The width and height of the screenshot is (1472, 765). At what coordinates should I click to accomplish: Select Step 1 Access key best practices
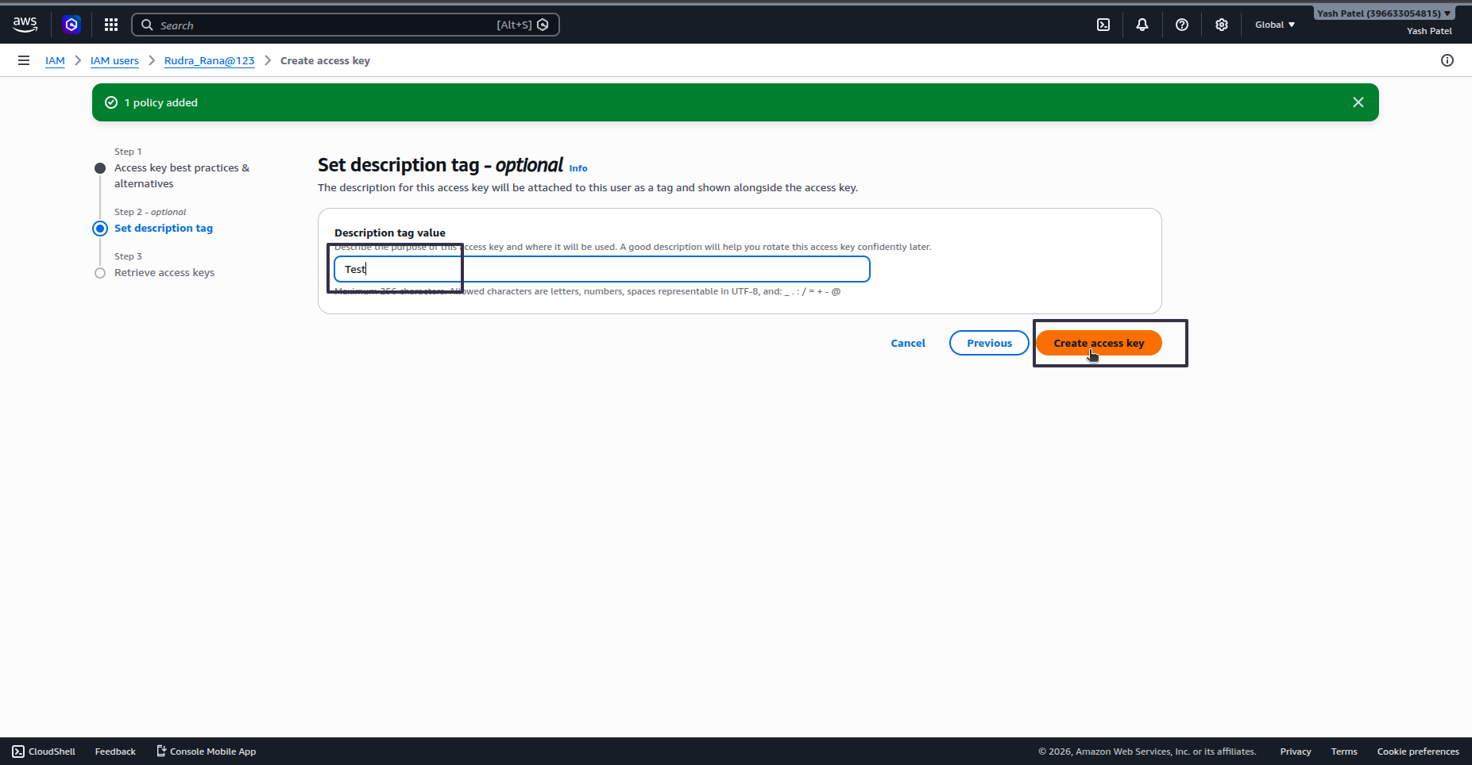coord(182,175)
